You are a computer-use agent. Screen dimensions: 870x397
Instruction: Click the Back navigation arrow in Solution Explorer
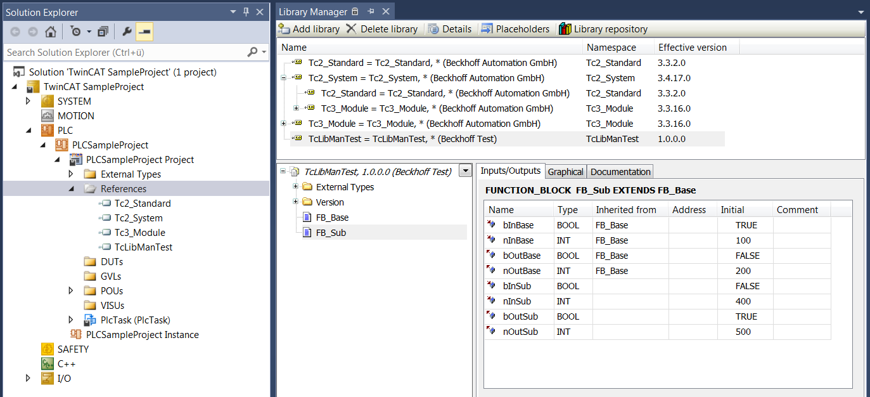(15, 32)
